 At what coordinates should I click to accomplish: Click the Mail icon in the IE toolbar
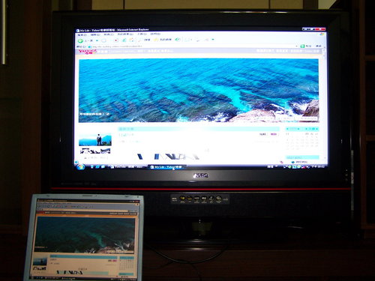[x=187, y=40]
